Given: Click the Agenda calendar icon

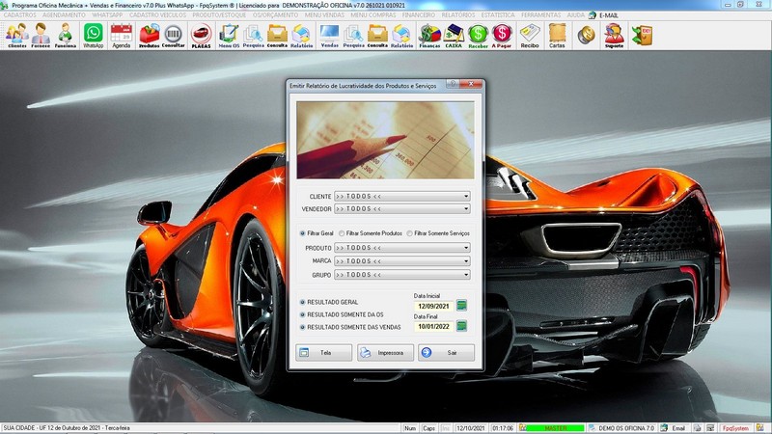Looking at the screenshot, I should point(121,36).
